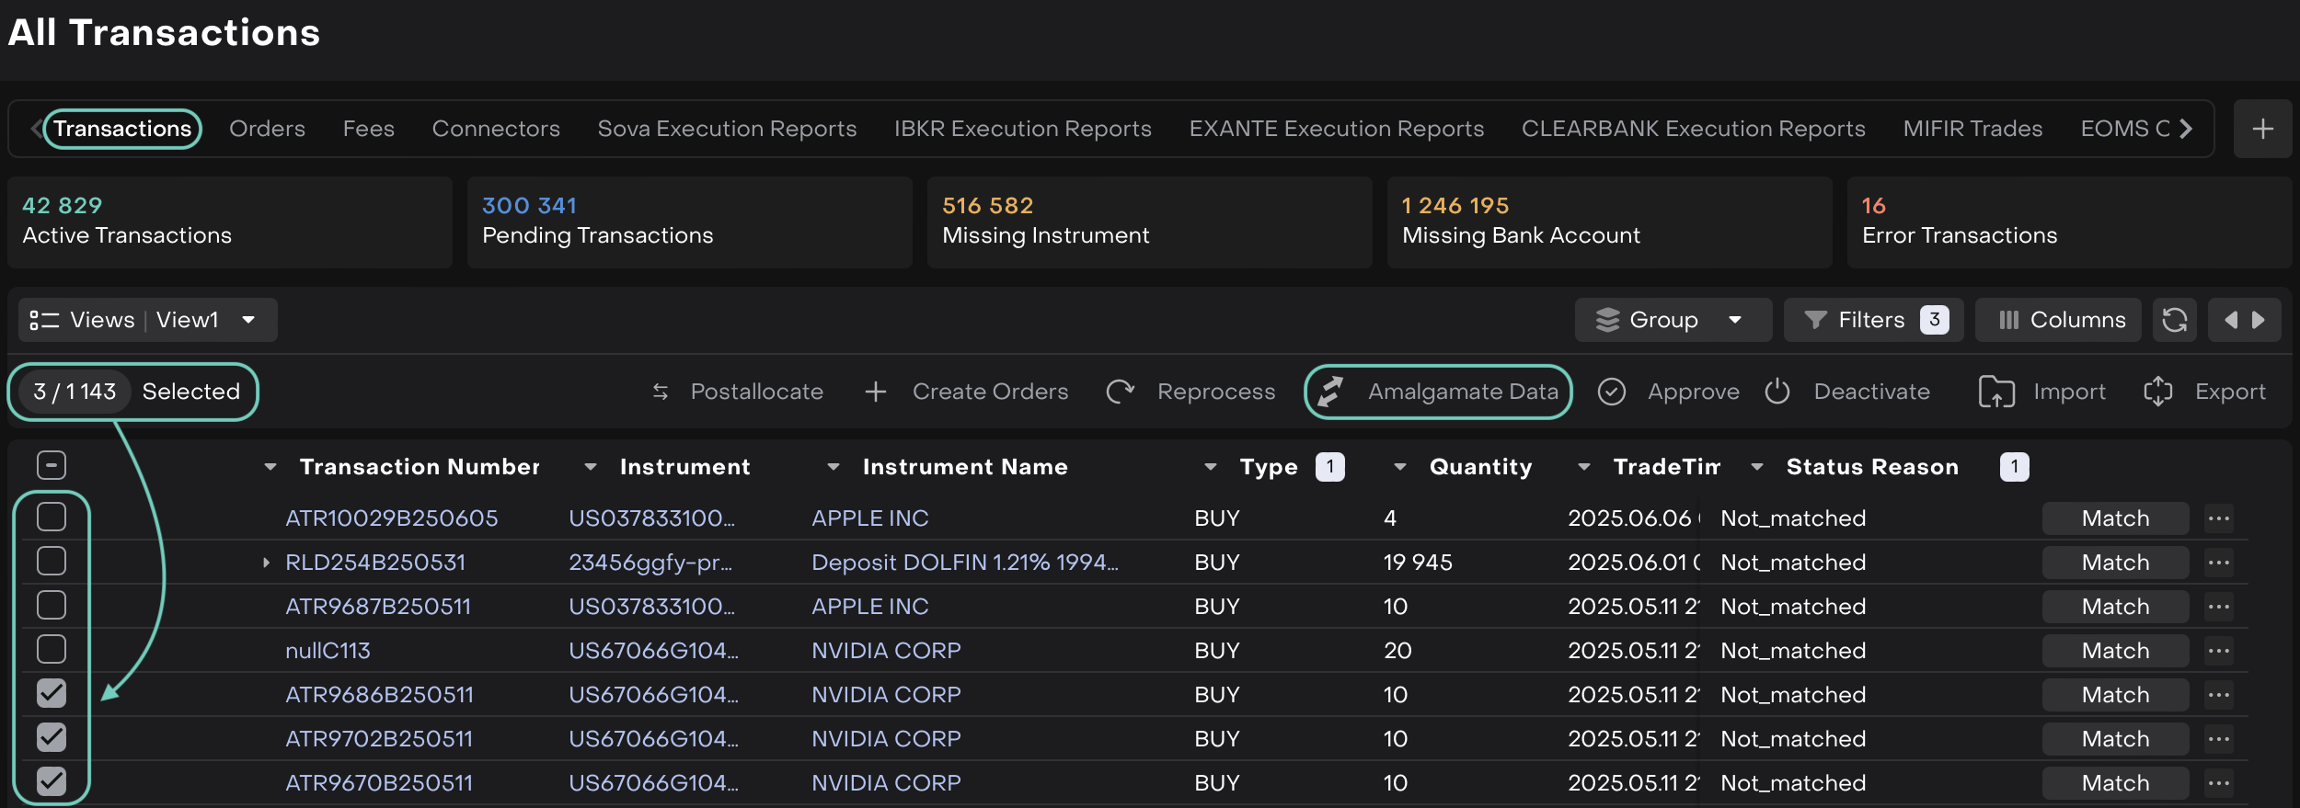Viewport: 2300px width, 808px height.
Task: Click the refresh table icon
Action: coord(2174,320)
